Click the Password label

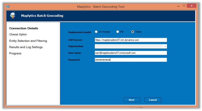point(74,60)
